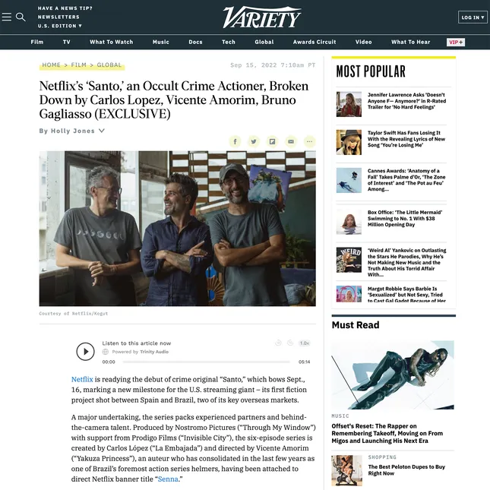Click the search magnifier icon

coord(21,17)
